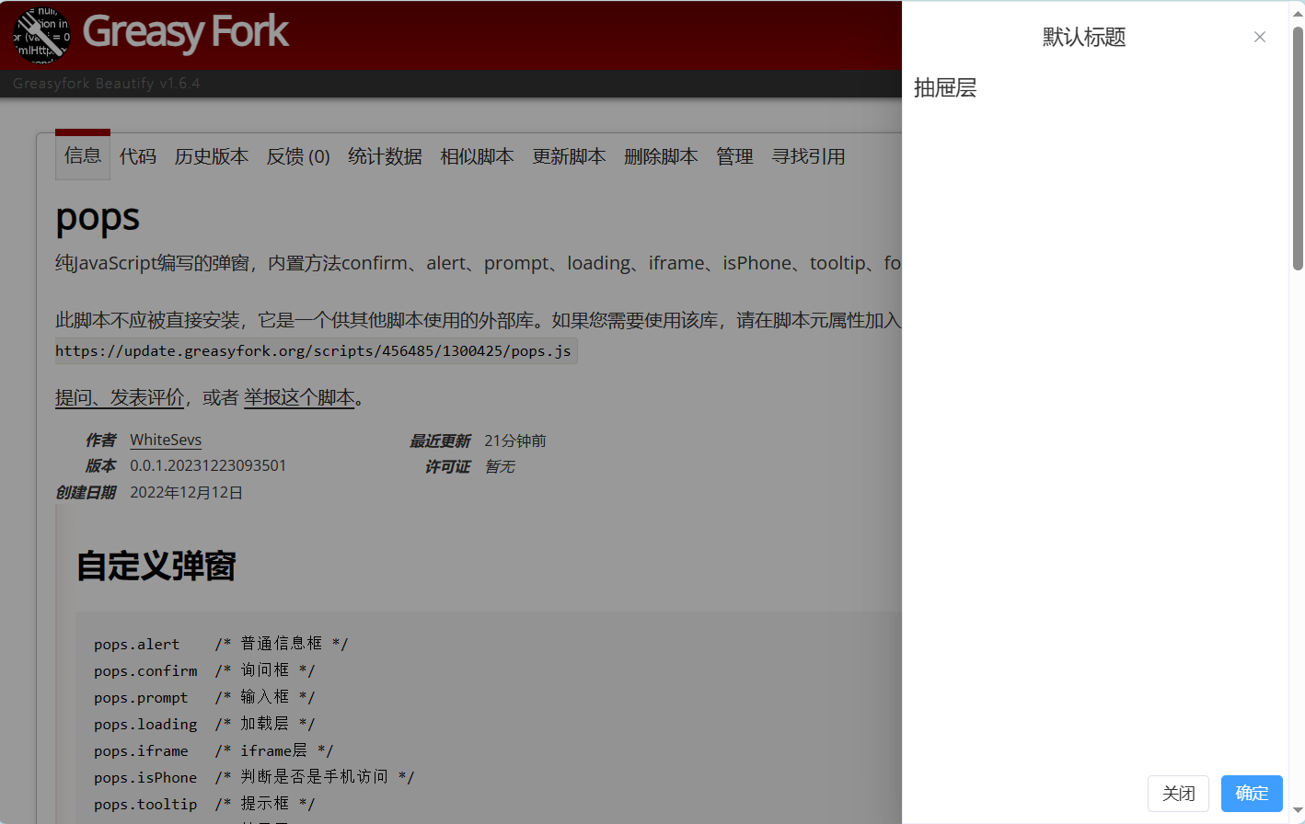The image size is (1305, 824).
Task: Click the 举报这个脚本 report link
Action: tap(299, 397)
